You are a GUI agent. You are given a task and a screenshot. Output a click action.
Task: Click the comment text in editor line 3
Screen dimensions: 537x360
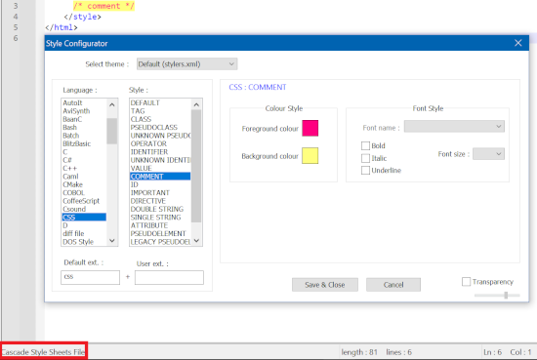(103, 6)
